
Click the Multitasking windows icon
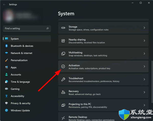63,54
